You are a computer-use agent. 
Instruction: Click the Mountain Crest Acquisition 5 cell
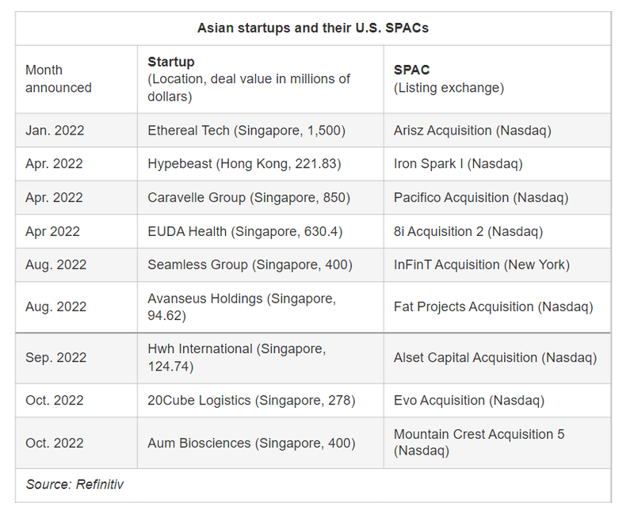[x=479, y=442]
